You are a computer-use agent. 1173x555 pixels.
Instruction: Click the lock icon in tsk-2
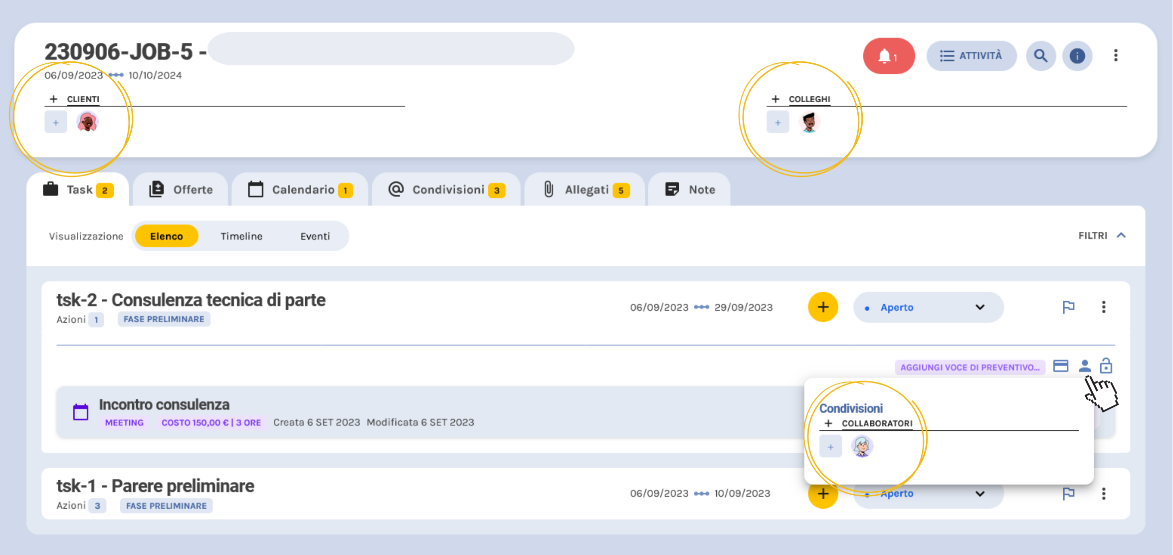click(1106, 366)
